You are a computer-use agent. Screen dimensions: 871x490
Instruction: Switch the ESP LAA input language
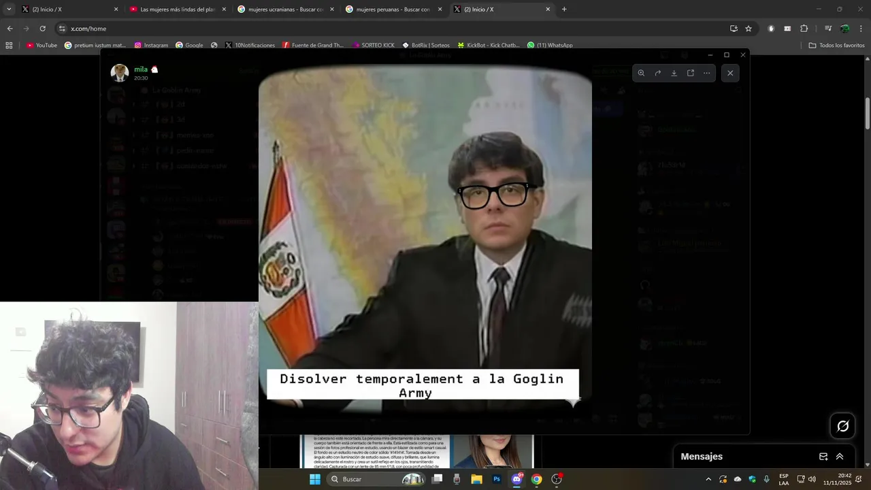click(784, 479)
